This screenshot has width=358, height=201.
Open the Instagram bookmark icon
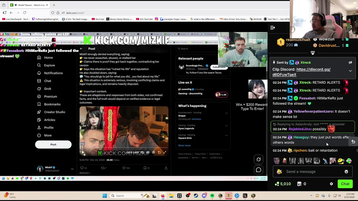point(156,19)
